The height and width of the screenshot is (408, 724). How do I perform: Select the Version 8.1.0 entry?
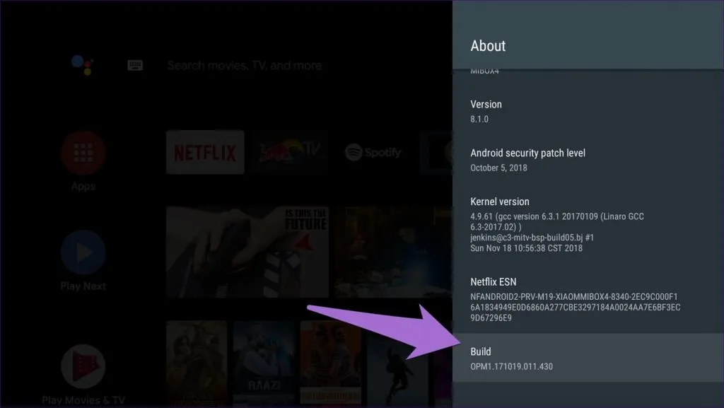(587, 111)
